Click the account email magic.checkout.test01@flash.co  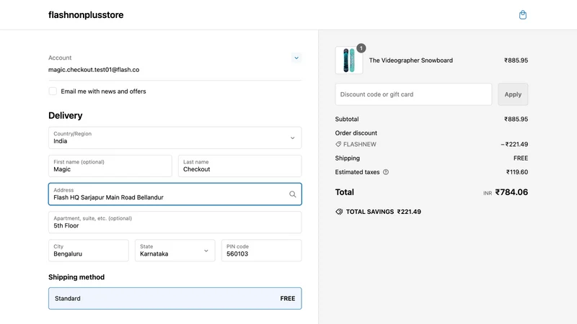click(94, 70)
